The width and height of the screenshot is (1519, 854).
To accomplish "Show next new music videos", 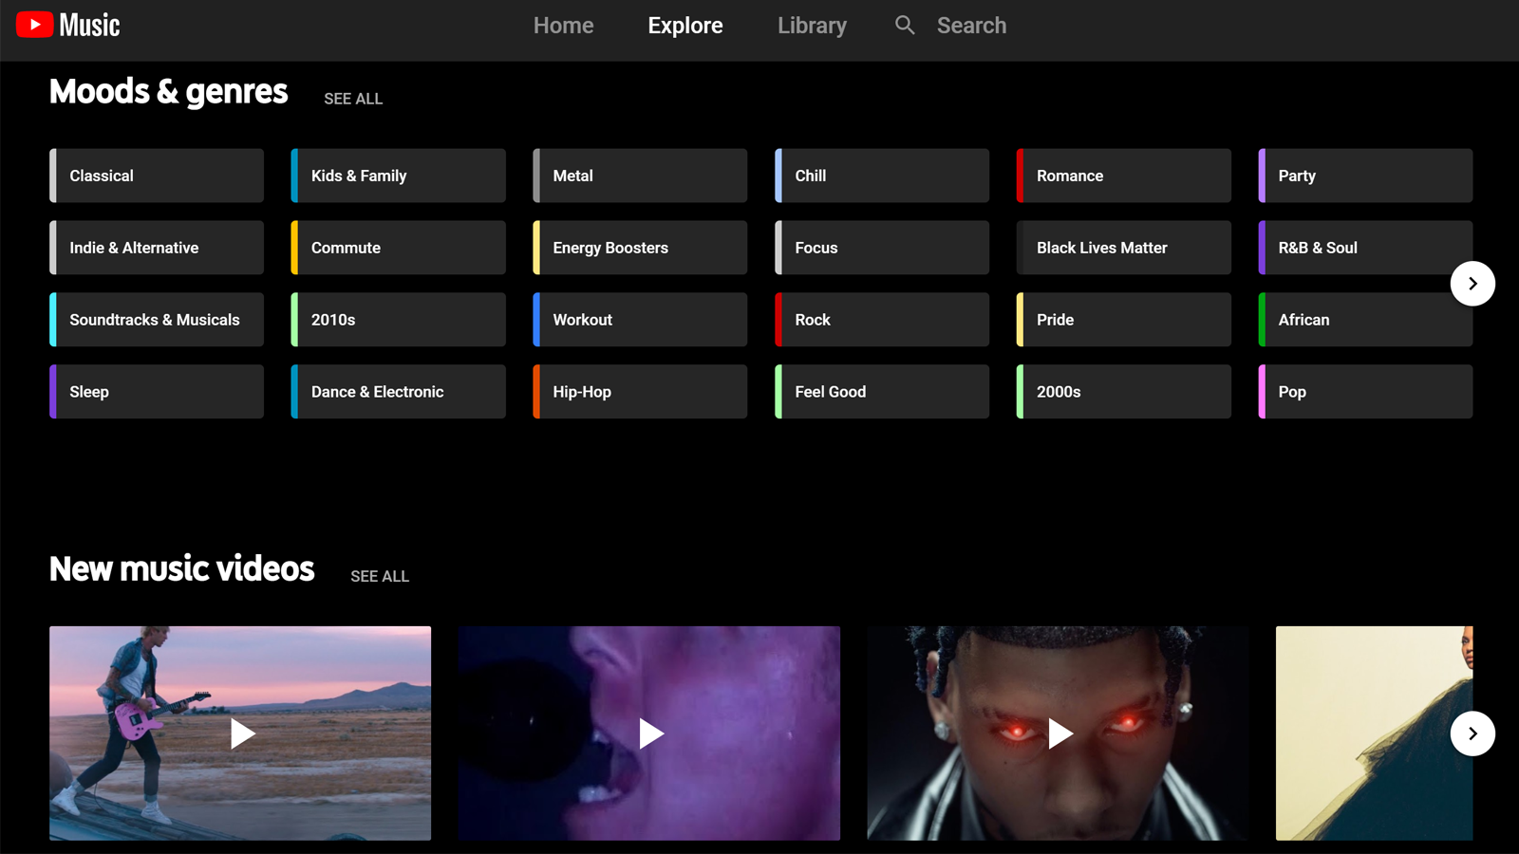I will 1472,733.
